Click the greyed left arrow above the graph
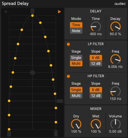The height and width of the screenshot is (138, 128). [x=5, y=12]
